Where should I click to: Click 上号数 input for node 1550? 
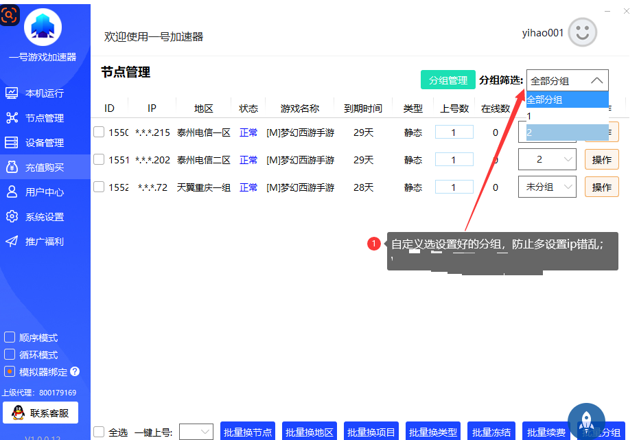tap(454, 132)
